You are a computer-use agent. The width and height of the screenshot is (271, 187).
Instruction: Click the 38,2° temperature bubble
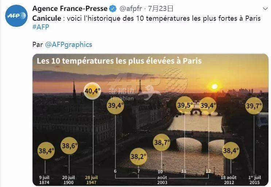click(138, 157)
